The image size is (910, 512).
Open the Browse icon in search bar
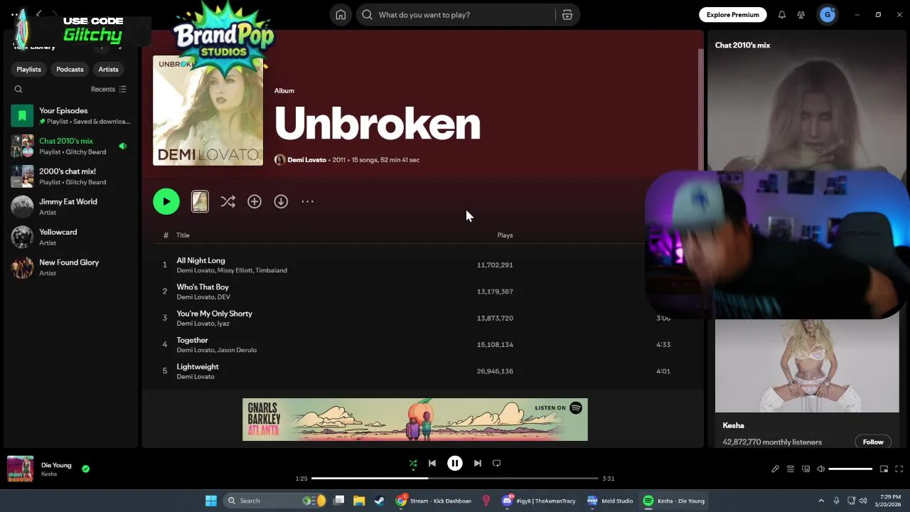coord(567,15)
